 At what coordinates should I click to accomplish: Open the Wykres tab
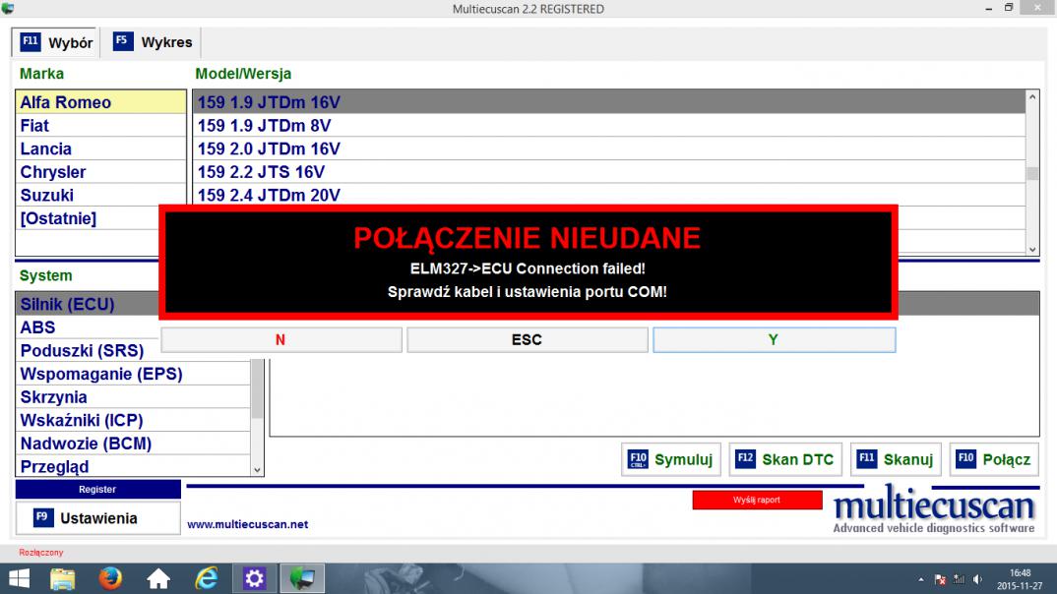(x=153, y=42)
